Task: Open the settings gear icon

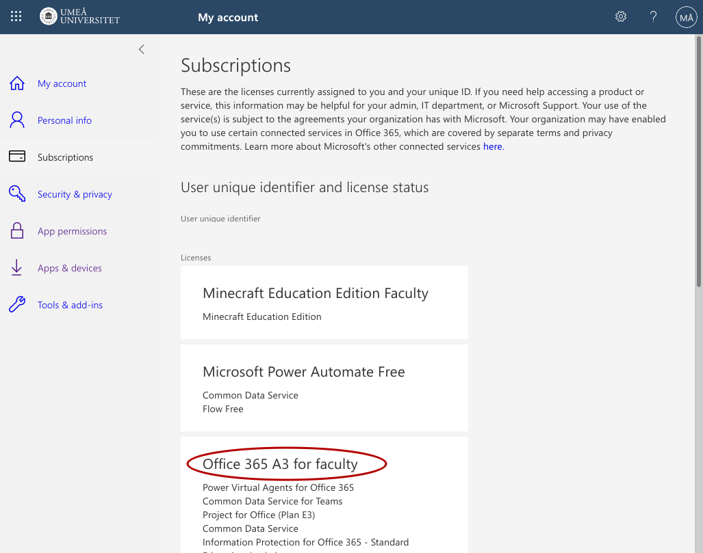Action: click(620, 16)
